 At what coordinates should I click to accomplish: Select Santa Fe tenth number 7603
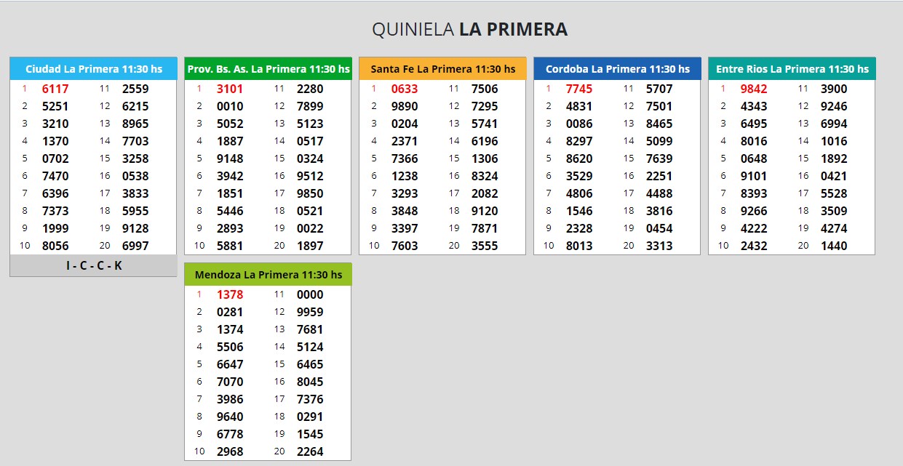coord(405,246)
